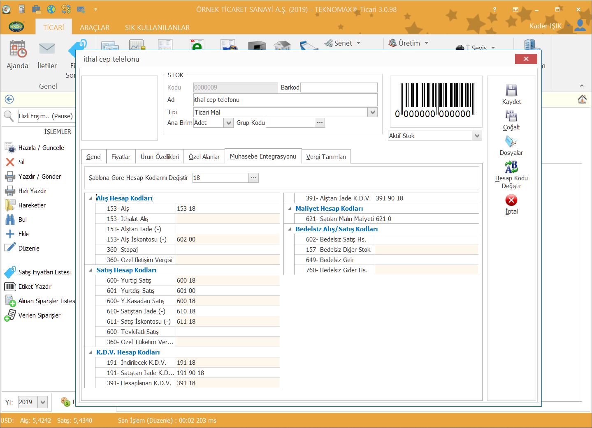Click the Grup Kodu browse button

320,123
